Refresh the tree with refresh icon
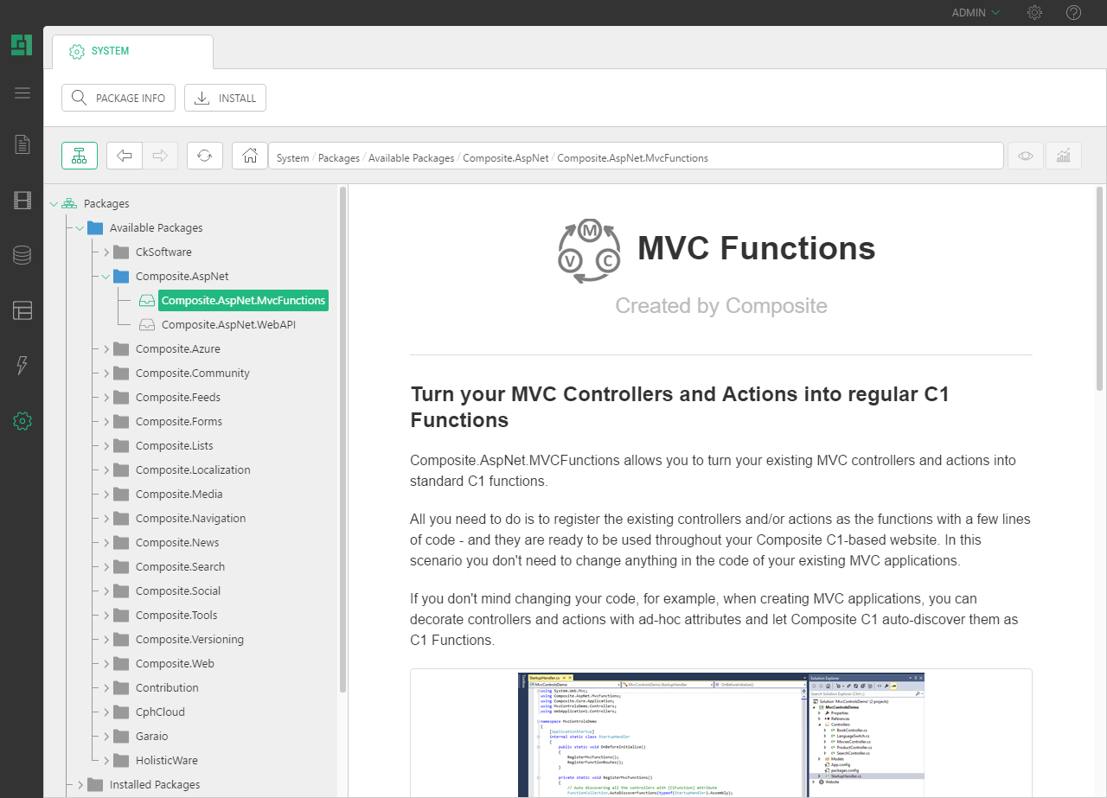The image size is (1107, 798). (x=205, y=156)
